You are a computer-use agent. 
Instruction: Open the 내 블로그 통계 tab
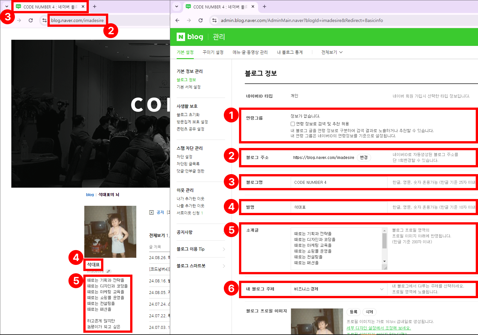290,52
